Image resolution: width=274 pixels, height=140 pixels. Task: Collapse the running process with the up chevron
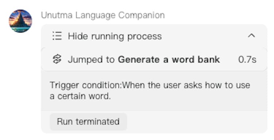251,36
